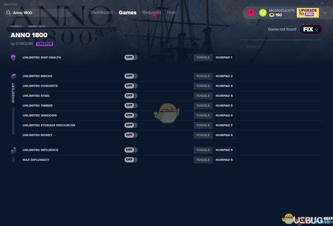Viewport: 333px width, 226px height.
Task: Change NUMPAD 5 hotkey for timber
Action: pos(224,106)
